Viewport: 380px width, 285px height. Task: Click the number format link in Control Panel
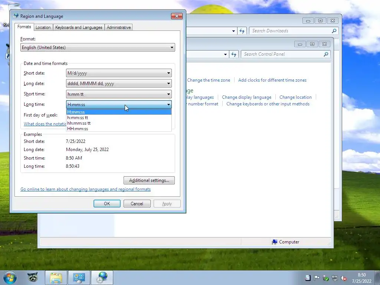pos(202,104)
